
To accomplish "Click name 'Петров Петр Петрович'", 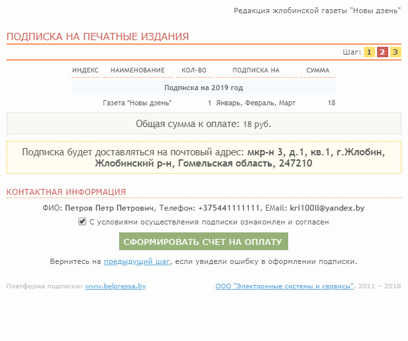I will click(x=109, y=208).
